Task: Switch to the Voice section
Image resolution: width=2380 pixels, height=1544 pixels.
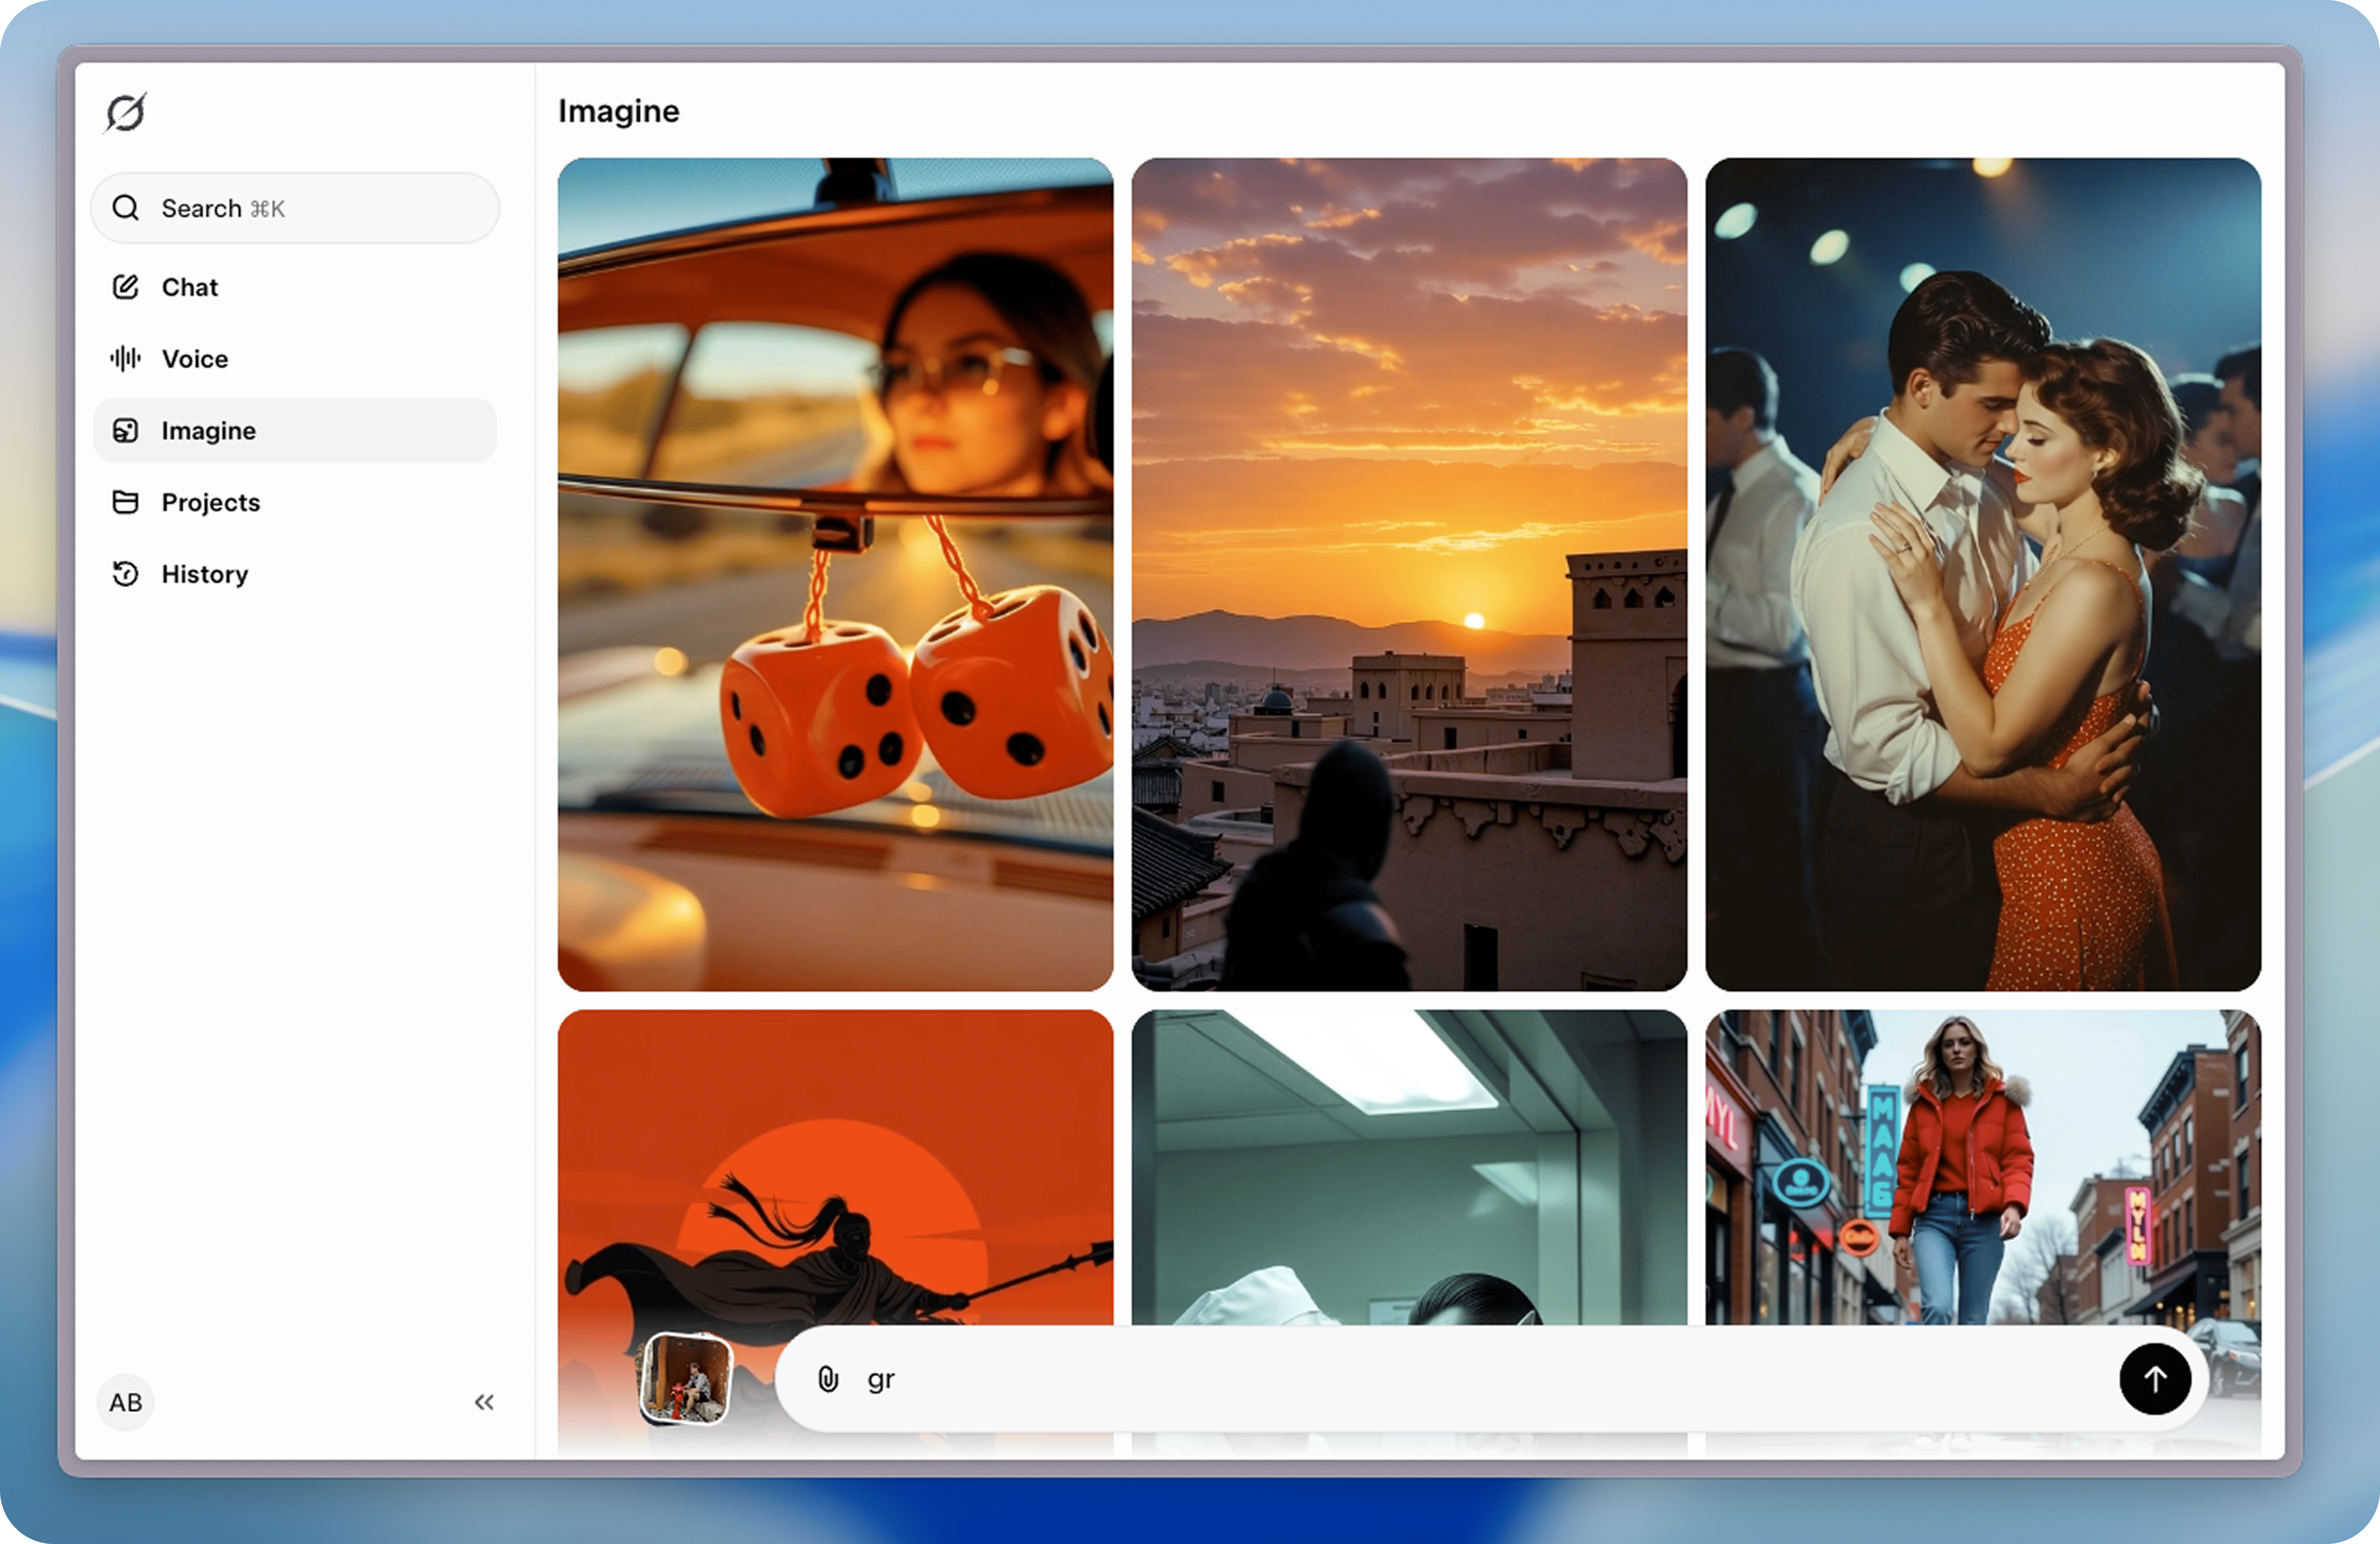Action: [x=195, y=359]
